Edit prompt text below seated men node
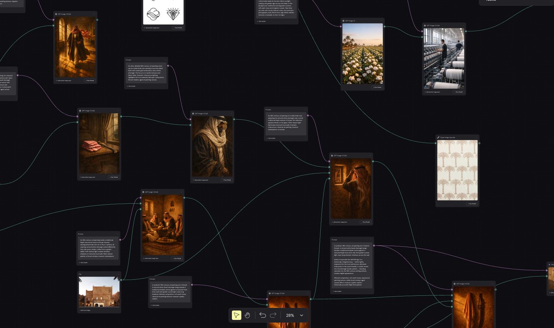 (x=98, y=247)
